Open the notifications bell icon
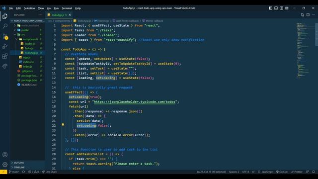318x179 pixels. click(x=314, y=172)
